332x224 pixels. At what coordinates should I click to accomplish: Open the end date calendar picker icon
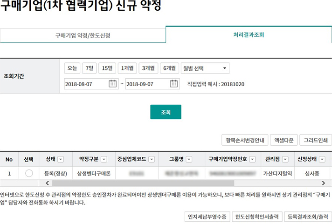[174, 84]
